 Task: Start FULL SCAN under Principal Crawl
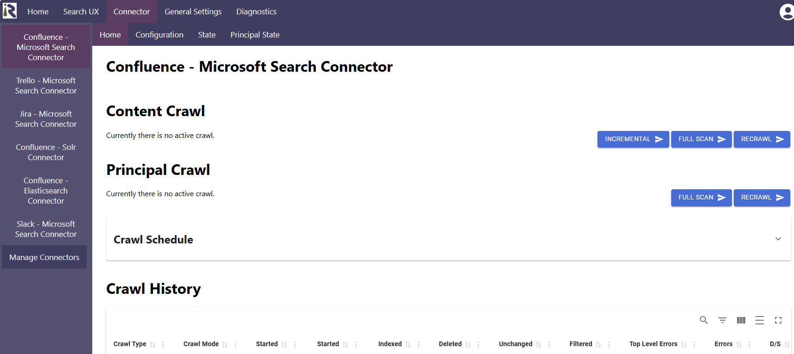coord(701,198)
